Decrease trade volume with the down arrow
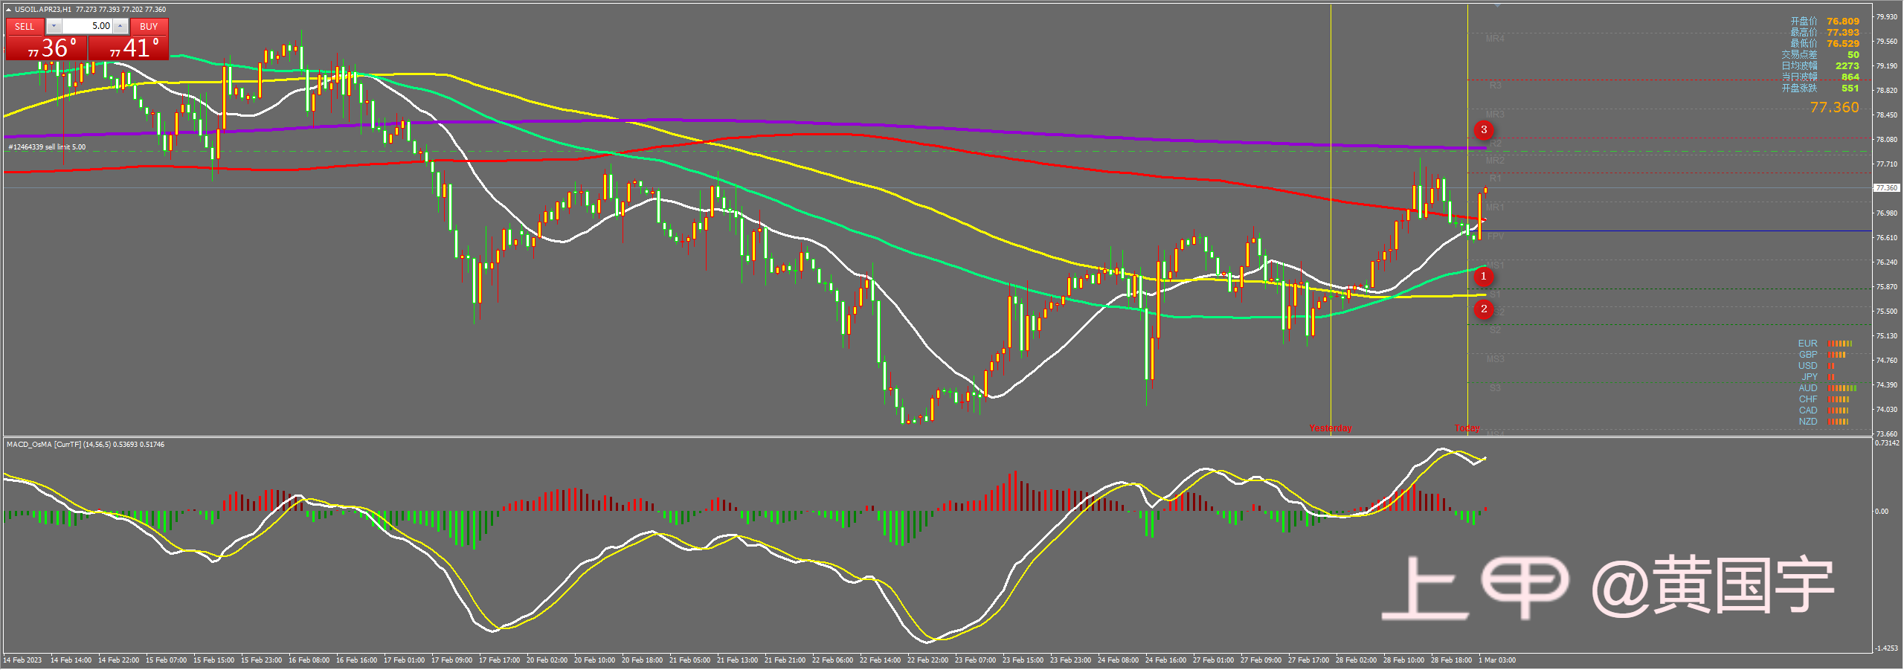This screenshot has width=1904, height=670. tap(54, 26)
